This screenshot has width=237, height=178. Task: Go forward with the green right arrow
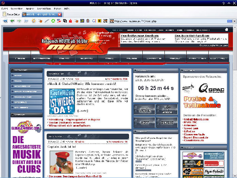point(19,21)
